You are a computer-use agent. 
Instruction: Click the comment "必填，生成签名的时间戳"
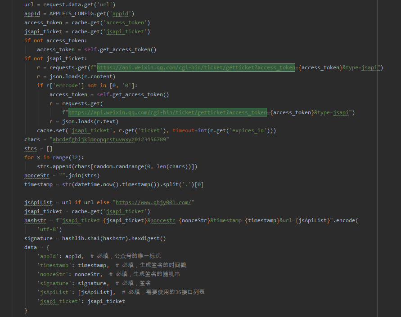tap(154, 265)
